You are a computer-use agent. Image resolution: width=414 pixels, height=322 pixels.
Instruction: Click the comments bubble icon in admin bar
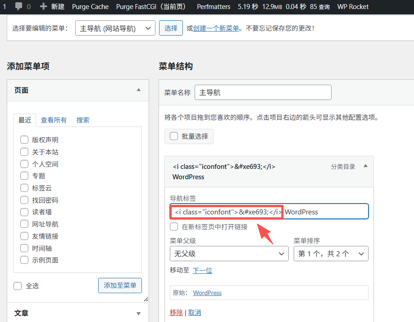(x=19, y=7)
